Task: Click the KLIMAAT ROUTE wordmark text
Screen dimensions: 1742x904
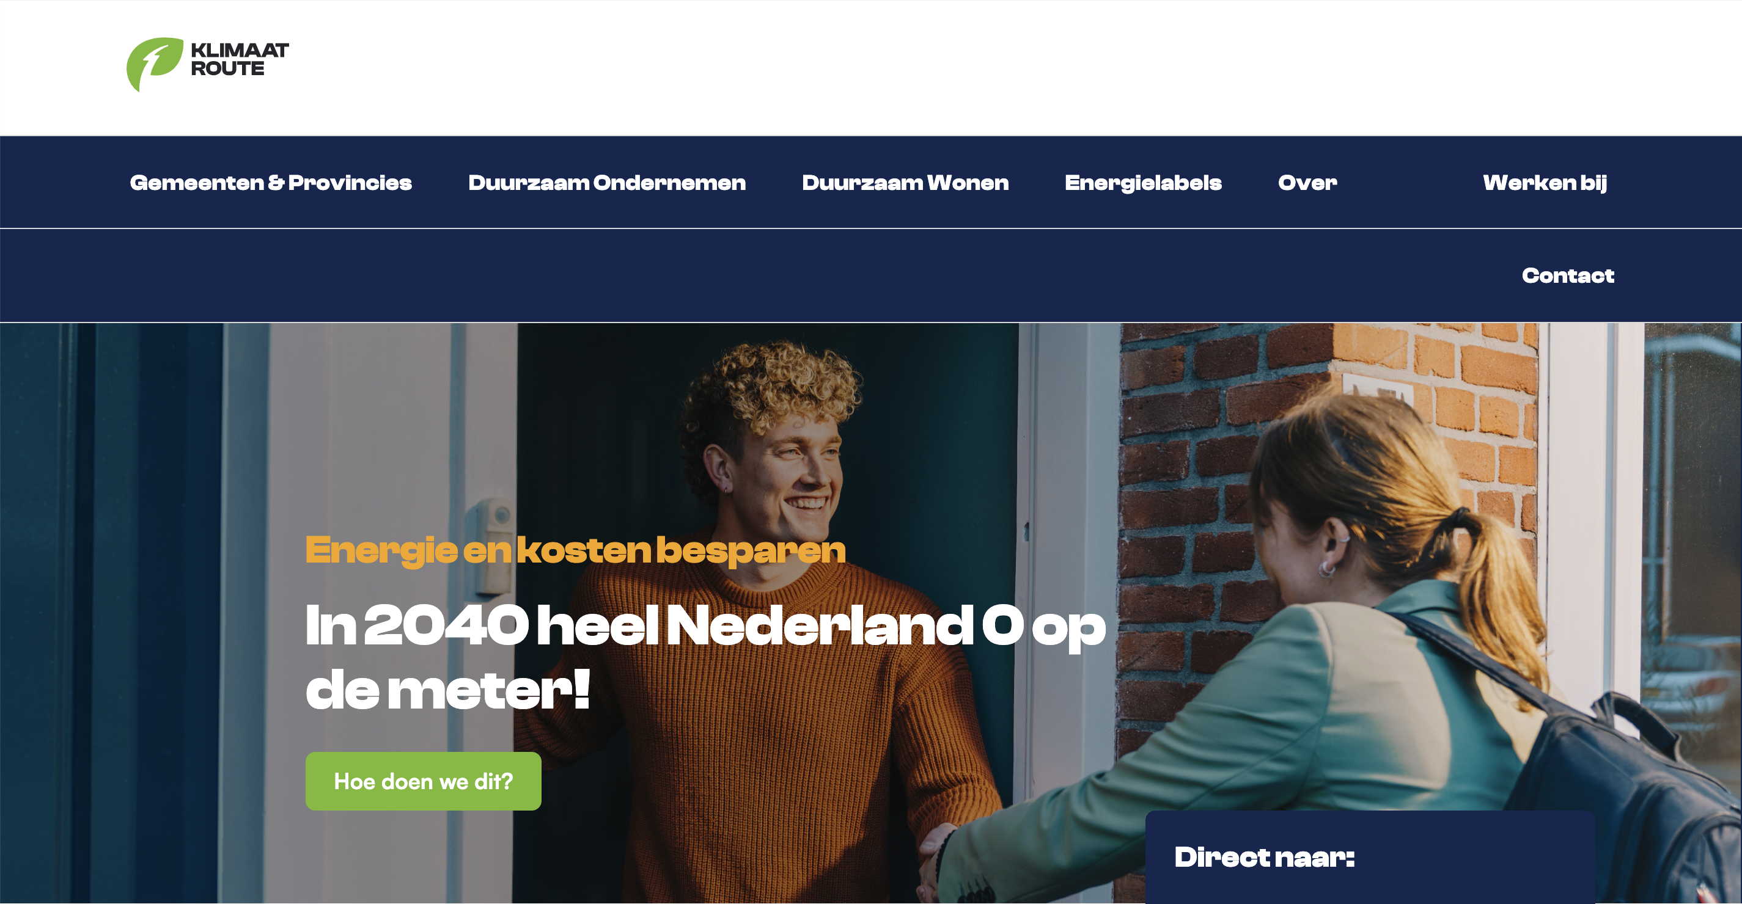Action: [240, 59]
